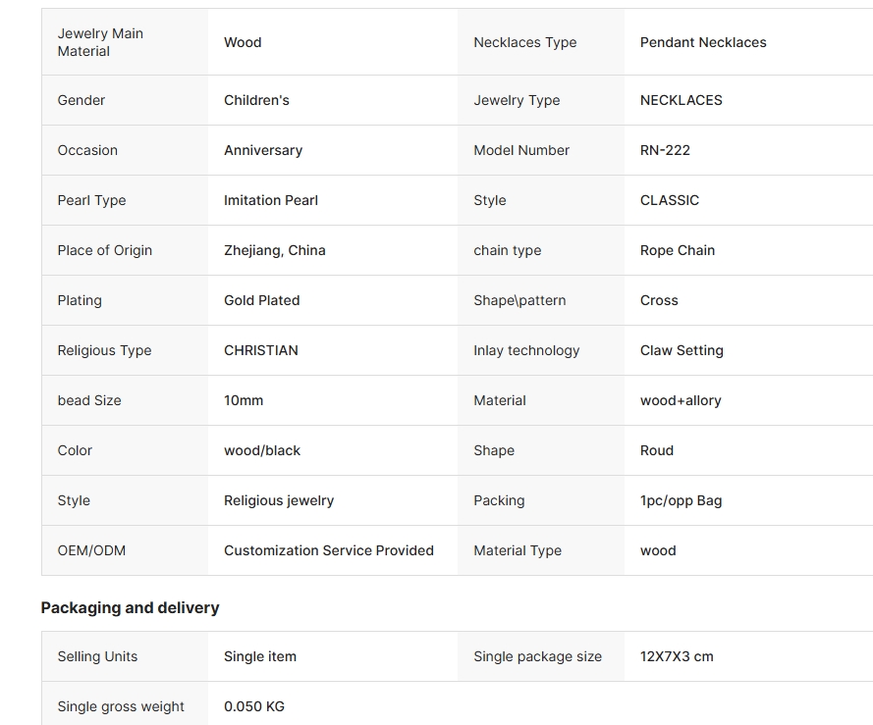Select the 'CHRISTIAN' religious type value
This screenshot has width=873, height=725.
pos(261,350)
